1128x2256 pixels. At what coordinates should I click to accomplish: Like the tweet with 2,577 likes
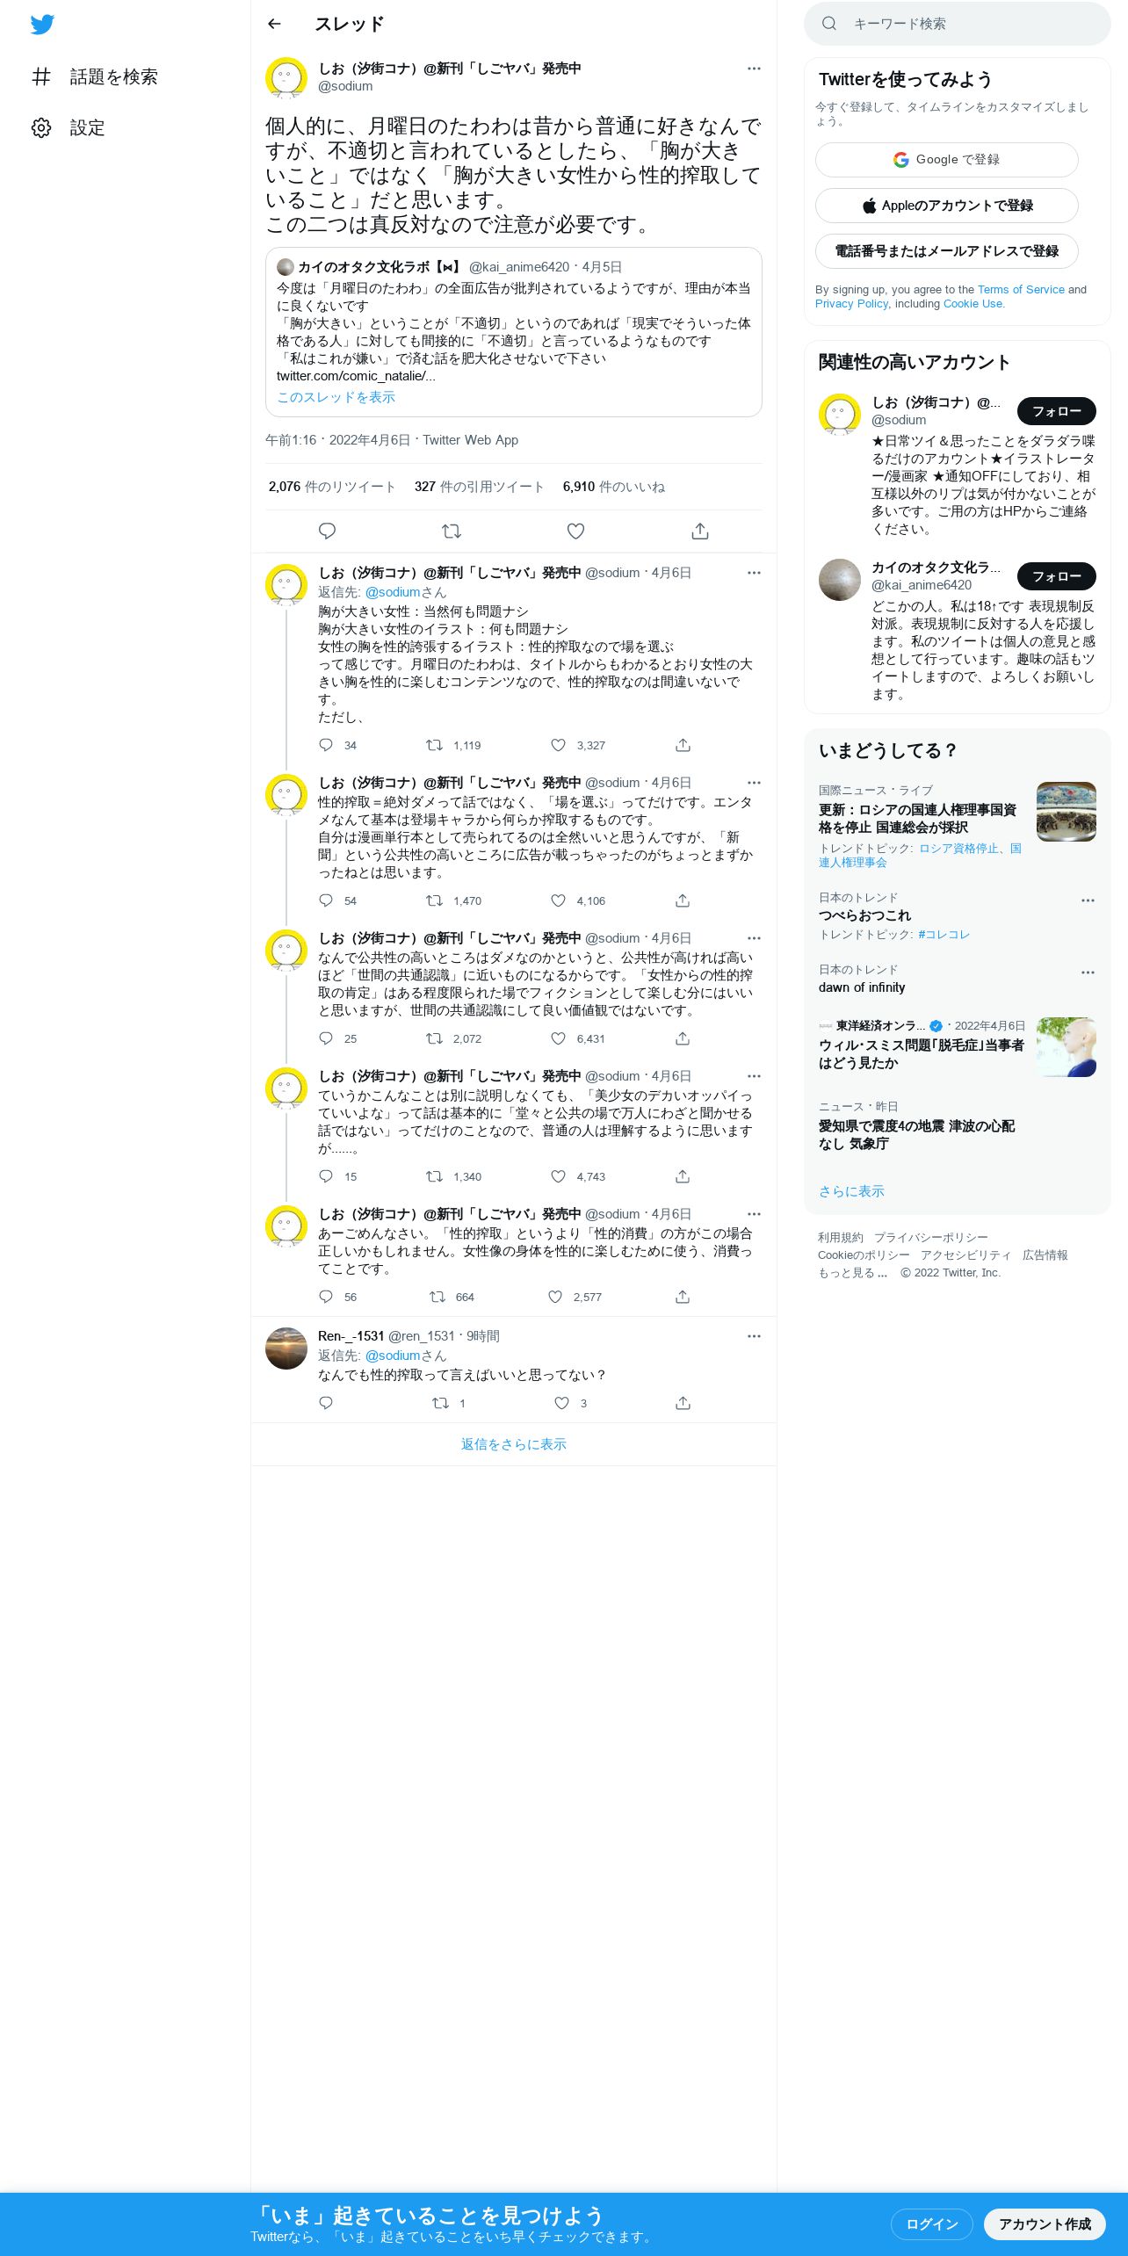point(555,1297)
